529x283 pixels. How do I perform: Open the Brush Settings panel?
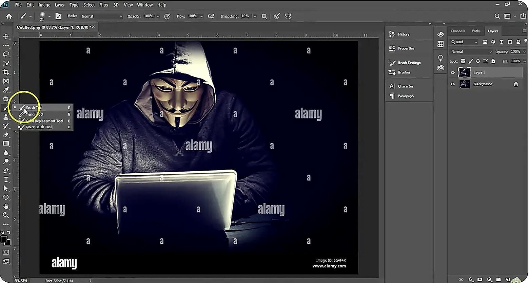pos(409,63)
